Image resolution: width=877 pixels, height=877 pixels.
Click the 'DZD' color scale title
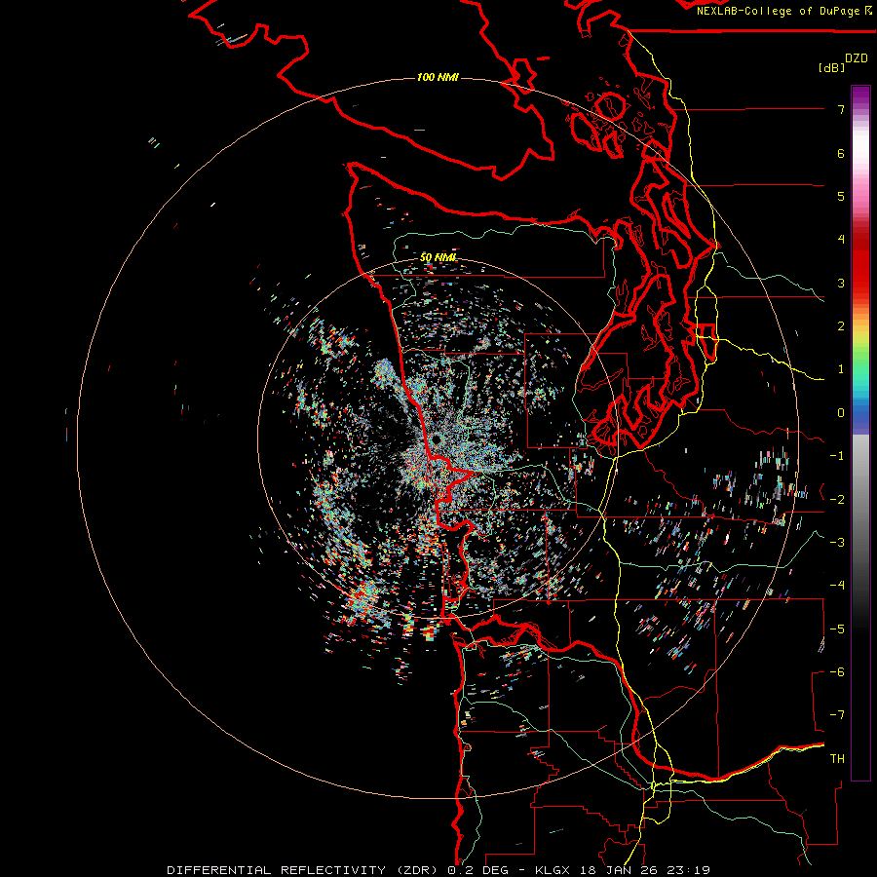(x=857, y=58)
